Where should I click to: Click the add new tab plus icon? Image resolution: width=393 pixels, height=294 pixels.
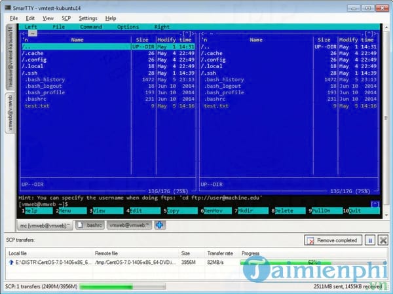click(x=160, y=225)
